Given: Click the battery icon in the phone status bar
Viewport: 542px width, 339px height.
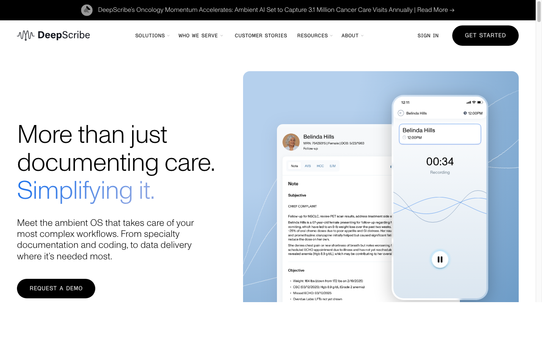Looking at the screenshot, I should [480, 102].
